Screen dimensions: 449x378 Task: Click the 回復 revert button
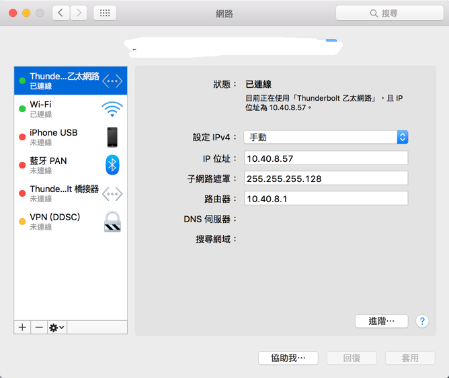click(x=352, y=358)
